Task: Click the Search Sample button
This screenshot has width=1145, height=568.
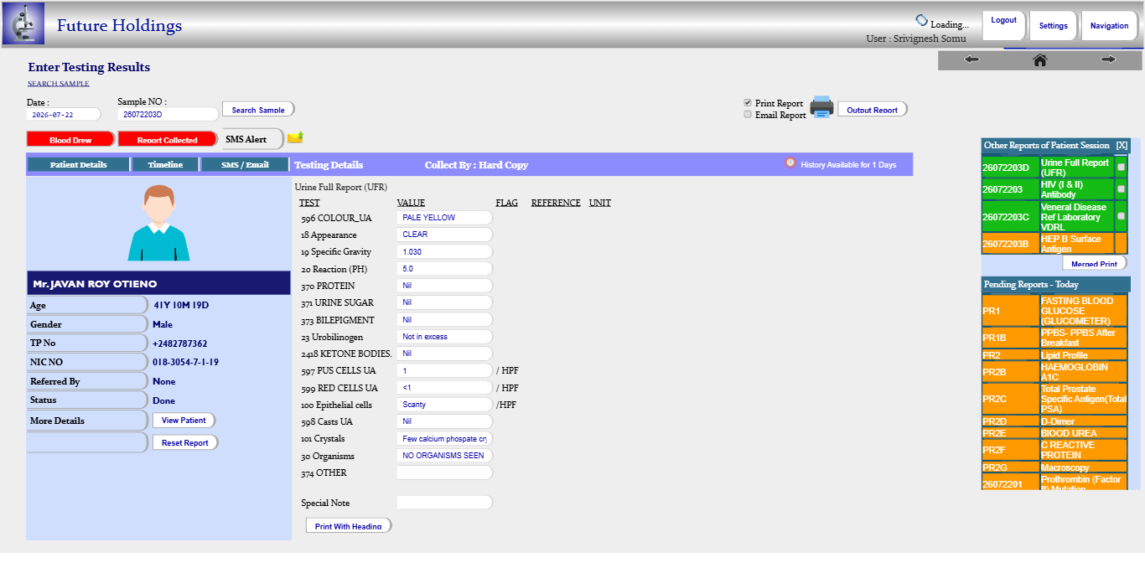Action: click(x=258, y=110)
